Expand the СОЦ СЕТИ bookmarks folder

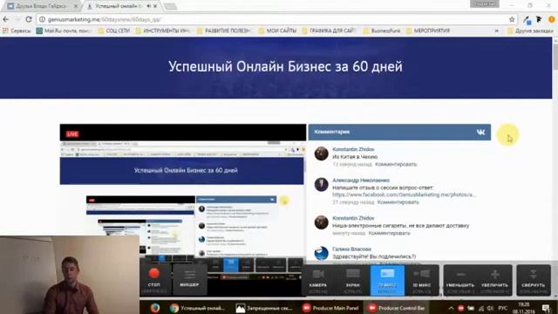pyautogui.click(x=114, y=31)
